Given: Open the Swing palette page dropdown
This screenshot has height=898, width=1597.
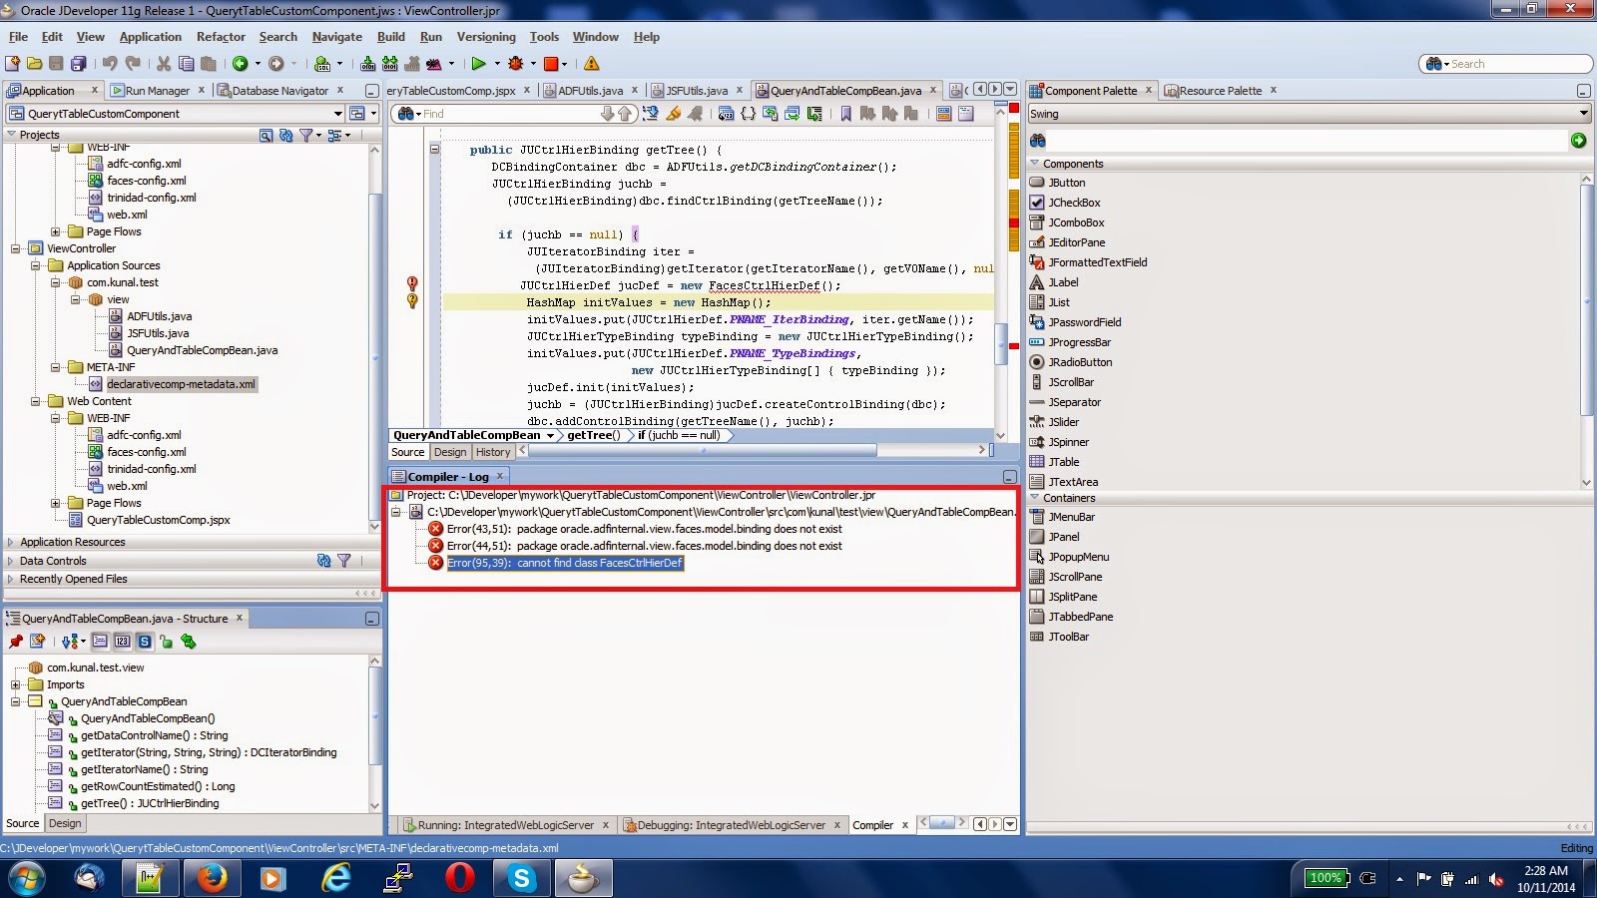Looking at the screenshot, I should 1584,113.
